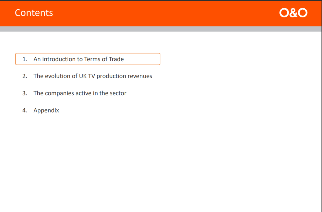The height and width of the screenshot is (212, 322).
Task: Click the first letter O of logo
Action: [284, 13]
